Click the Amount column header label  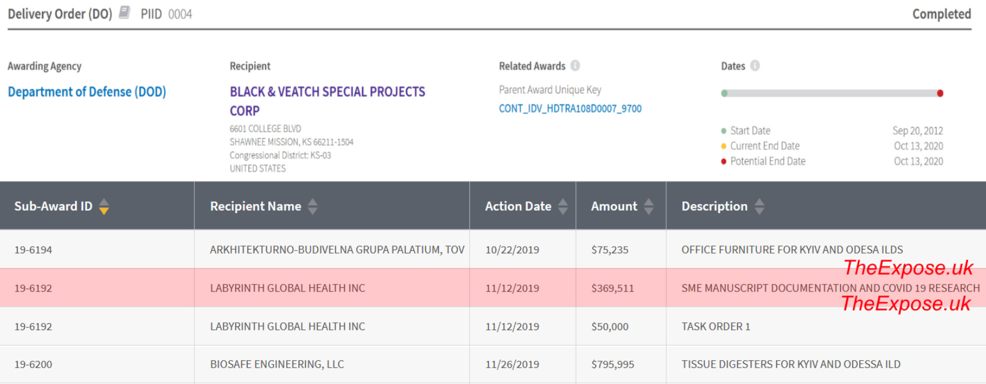pos(614,207)
